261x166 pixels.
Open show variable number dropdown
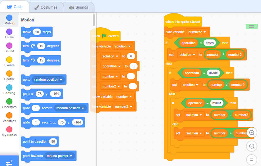coord(124,96)
